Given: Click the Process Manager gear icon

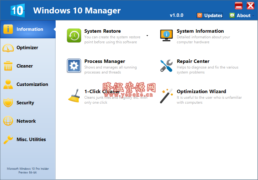Looking at the screenshot, I should click(74, 66).
